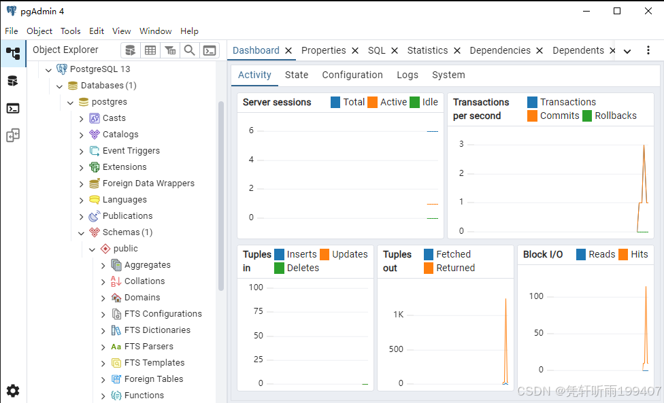This screenshot has height=403, width=664.
Task: Click the green Rollbacks legend swatch
Action: click(x=587, y=116)
